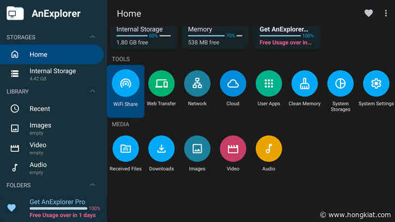Open the Get AnExplorer card at top
395x222 pixels.
[287, 37]
